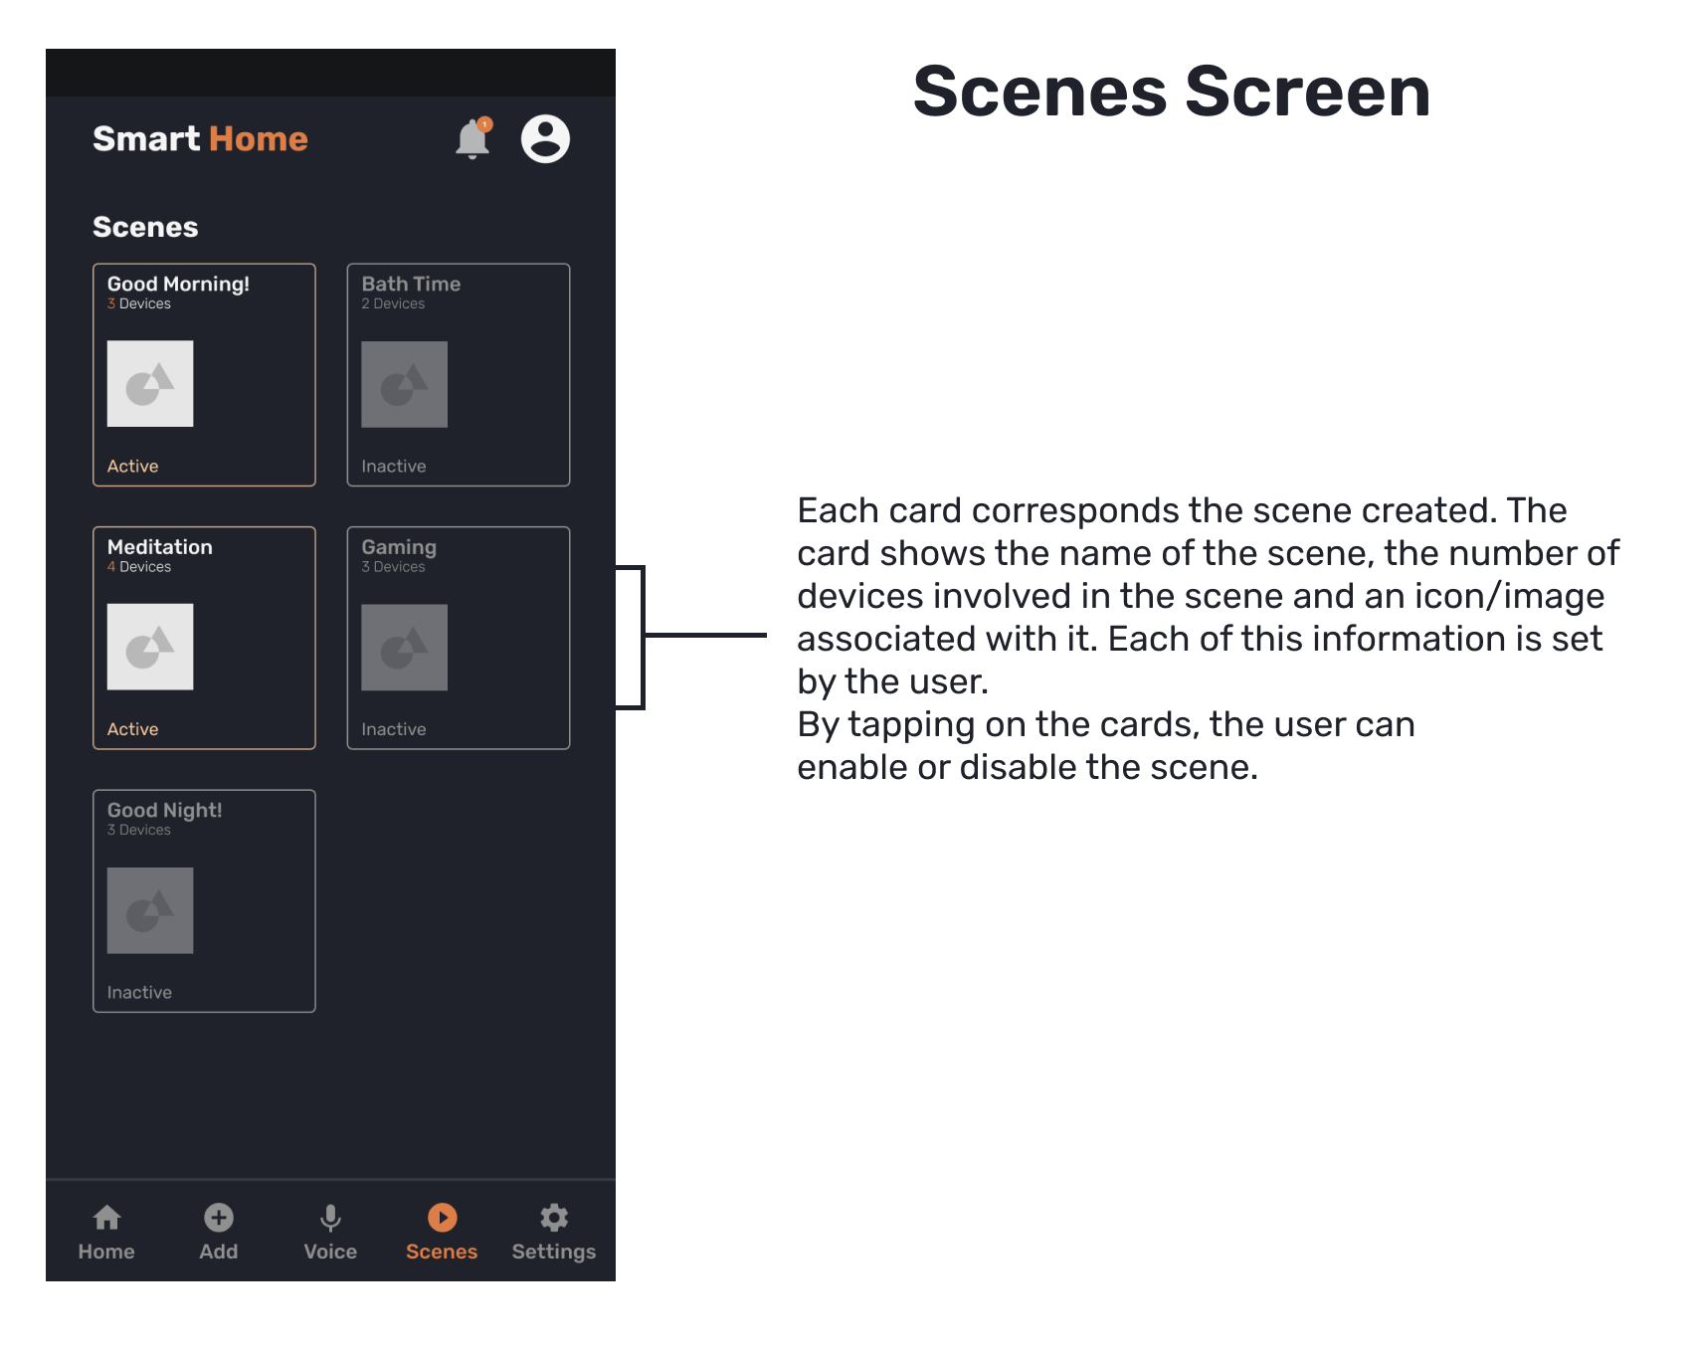
Task: Click the Gaming scene title
Action: pos(399,548)
